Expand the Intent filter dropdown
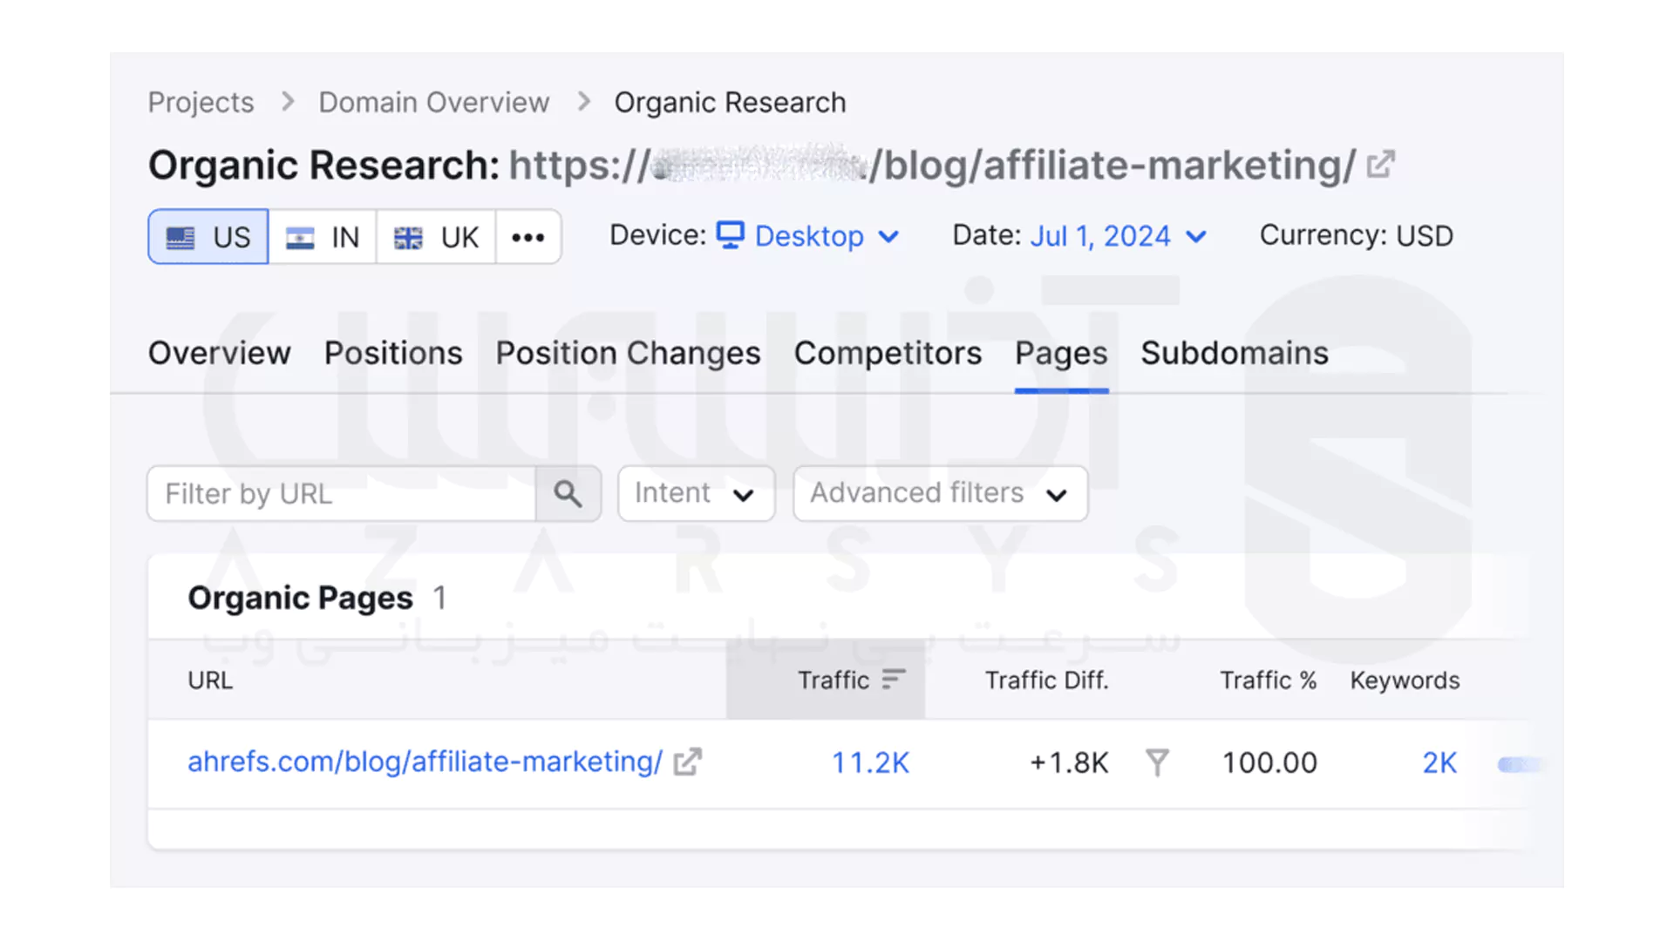 [x=696, y=494]
